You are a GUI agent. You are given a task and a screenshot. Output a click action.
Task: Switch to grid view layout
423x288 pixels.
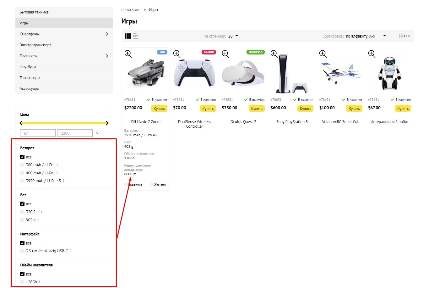click(127, 36)
